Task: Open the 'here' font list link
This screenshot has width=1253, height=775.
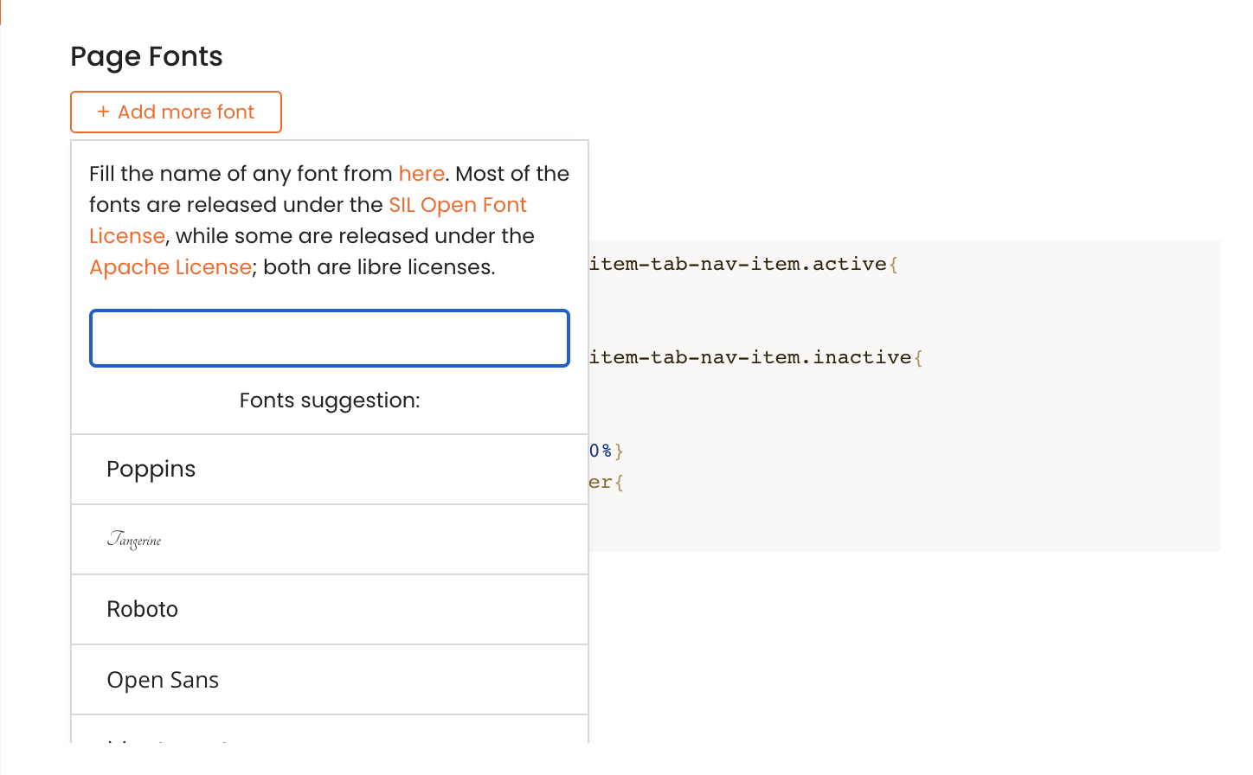Action: point(421,174)
